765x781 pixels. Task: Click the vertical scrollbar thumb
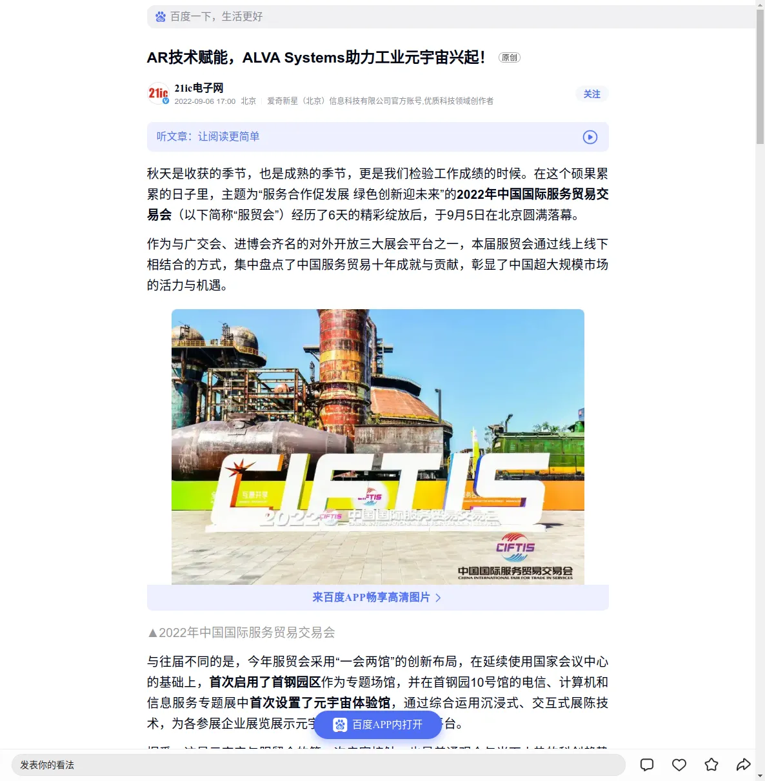(x=760, y=76)
